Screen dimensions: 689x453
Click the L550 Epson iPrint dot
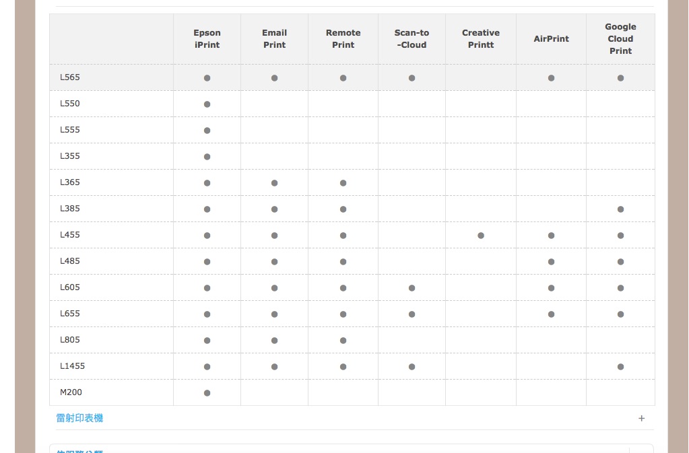[207, 104]
